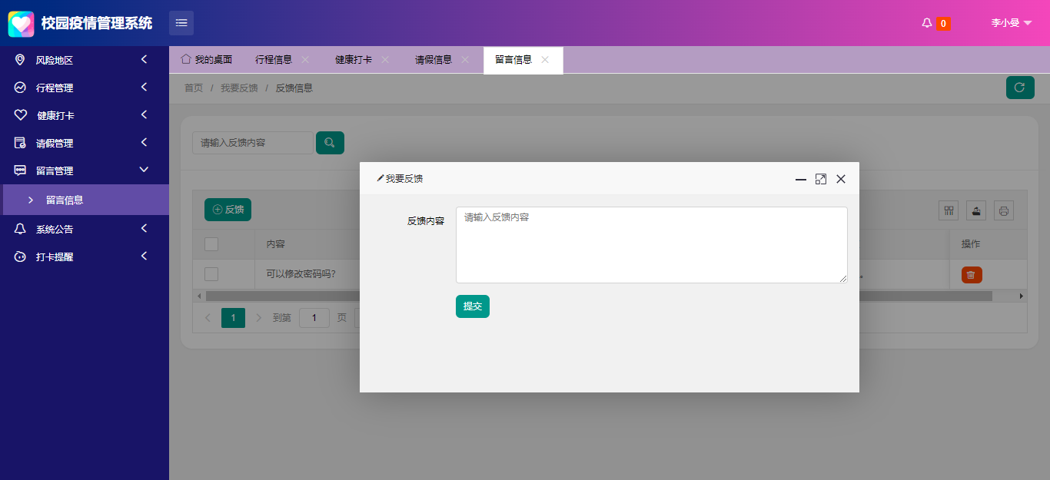Click the 行程管理 chart icon
The image size is (1050, 480).
pyautogui.click(x=20, y=88)
